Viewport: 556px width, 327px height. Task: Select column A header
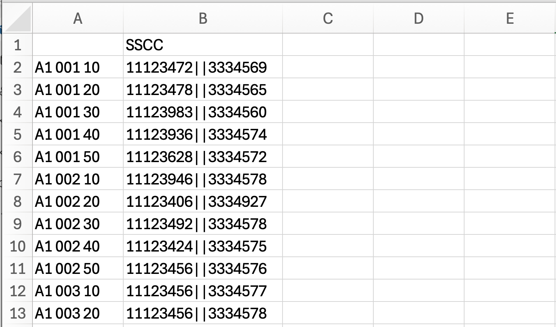[x=78, y=18]
